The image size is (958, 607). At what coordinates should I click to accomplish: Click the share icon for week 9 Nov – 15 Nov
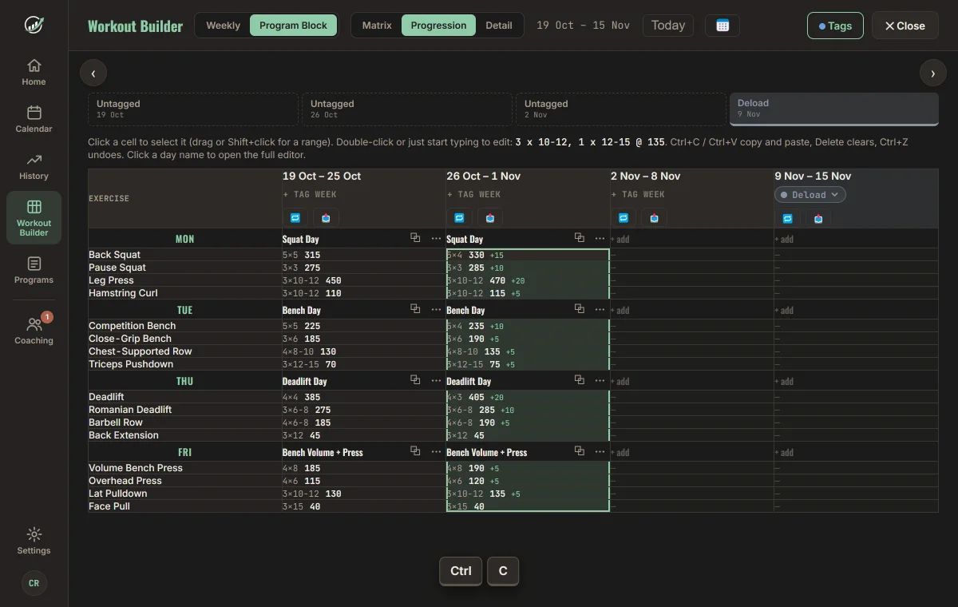click(x=818, y=217)
